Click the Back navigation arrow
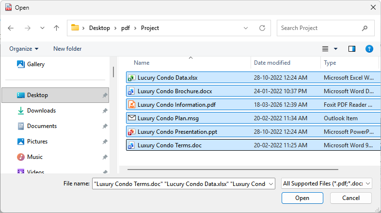 click(11, 28)
